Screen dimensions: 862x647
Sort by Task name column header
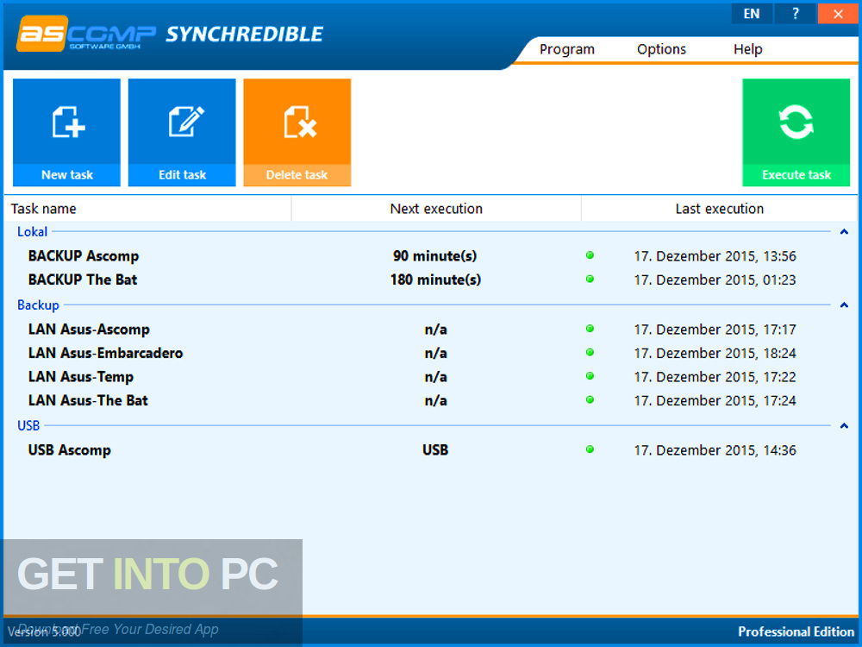pyautogui.click(x=147, y=209)
